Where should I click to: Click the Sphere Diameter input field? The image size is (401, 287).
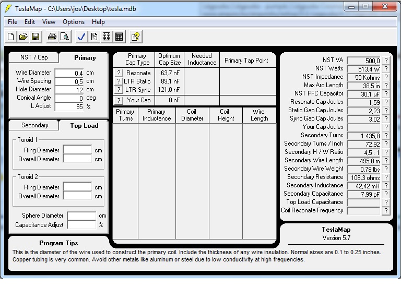pyautogui.click(x=81, y=216)
